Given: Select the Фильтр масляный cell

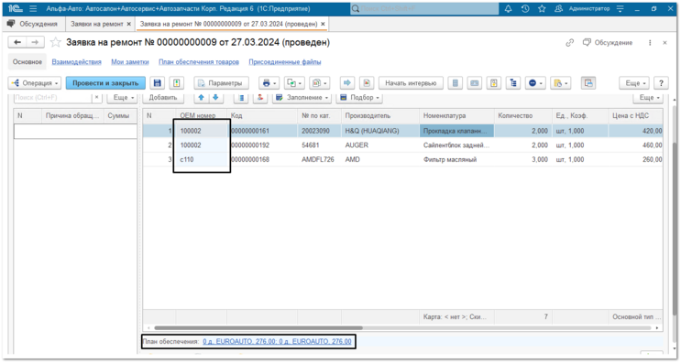Looking at the screenshot, I should (x=456, y=159).
